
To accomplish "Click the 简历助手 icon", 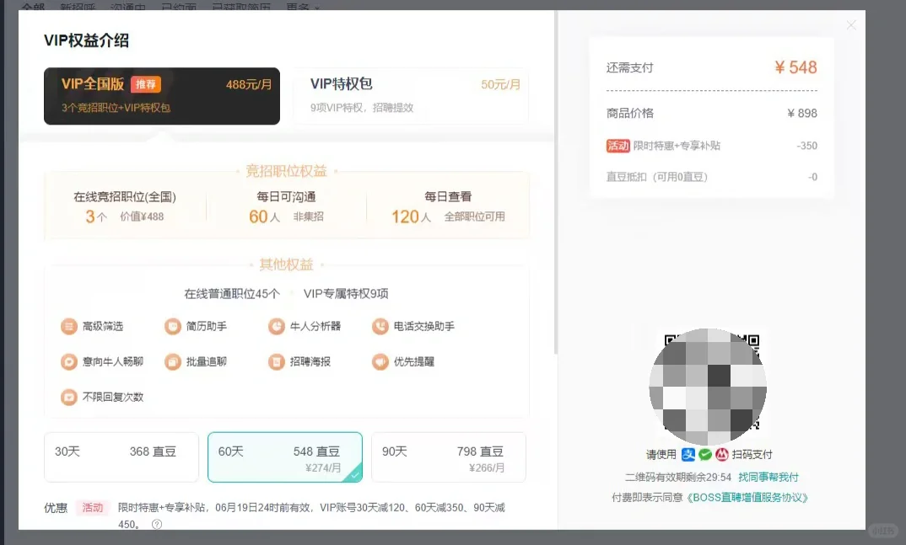I will point(173,327).
